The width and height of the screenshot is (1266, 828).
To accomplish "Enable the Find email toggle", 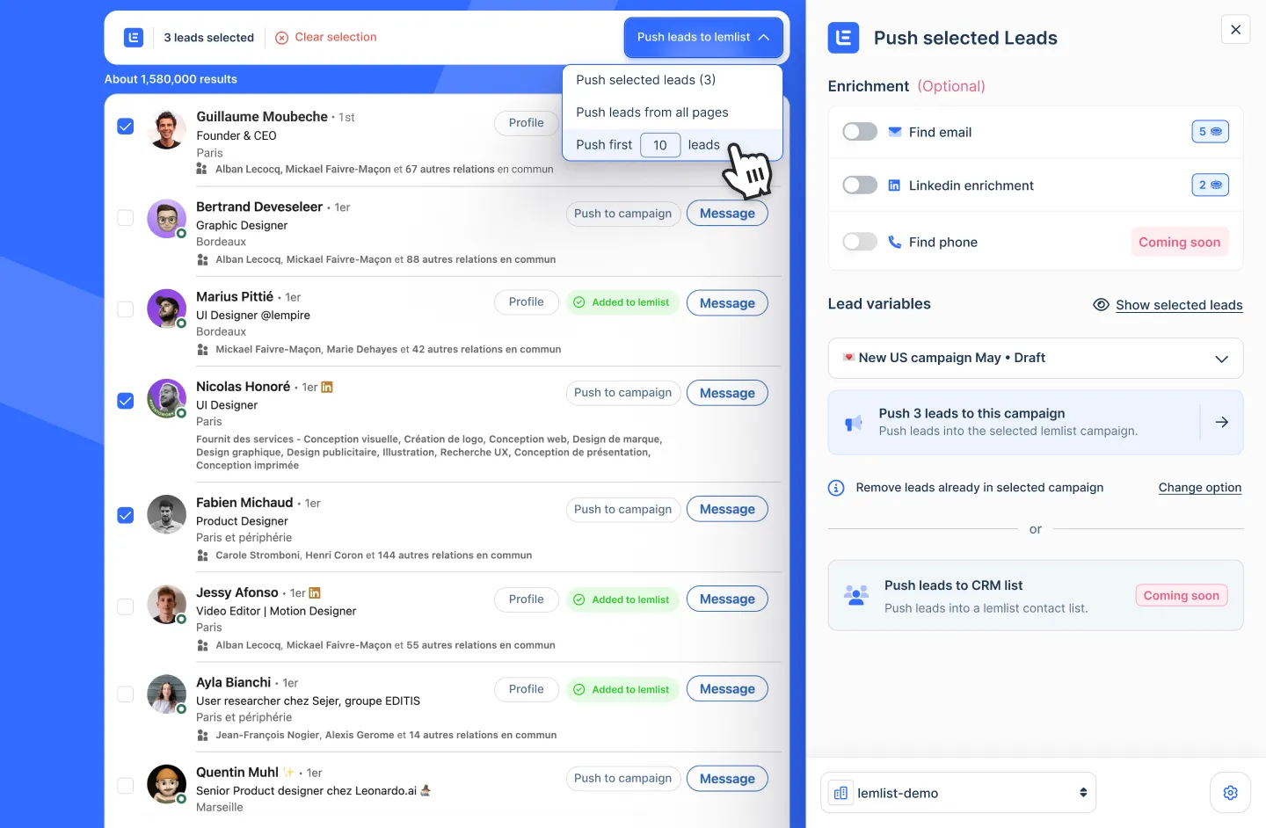I will point(859,131).
